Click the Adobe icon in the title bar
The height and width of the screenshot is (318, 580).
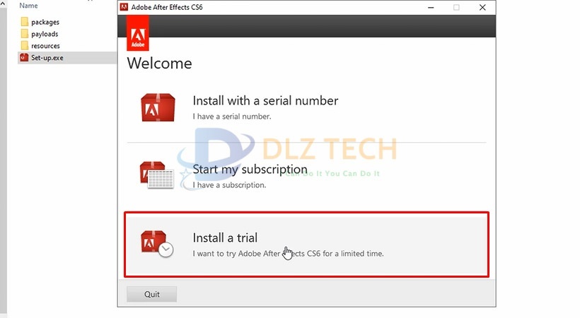click(124, 7)
